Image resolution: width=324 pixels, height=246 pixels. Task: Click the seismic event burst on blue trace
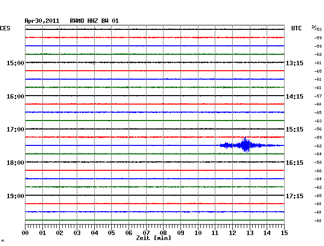(x=250, y=145)
